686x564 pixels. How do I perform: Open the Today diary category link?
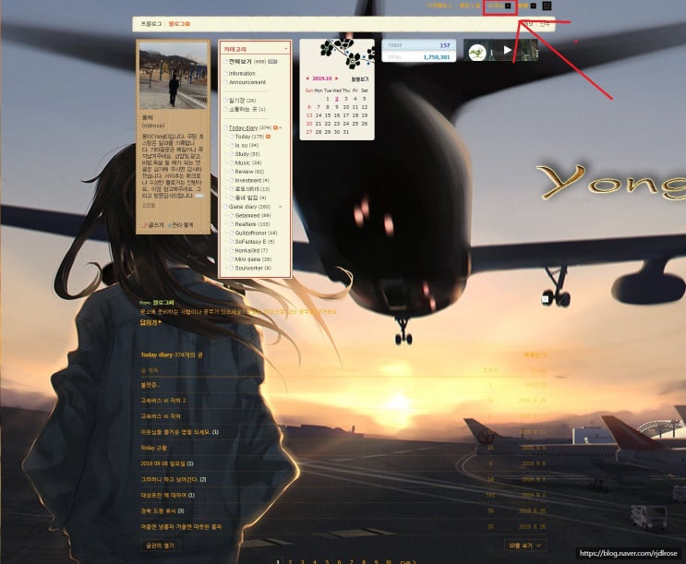(x=243, y=127)
